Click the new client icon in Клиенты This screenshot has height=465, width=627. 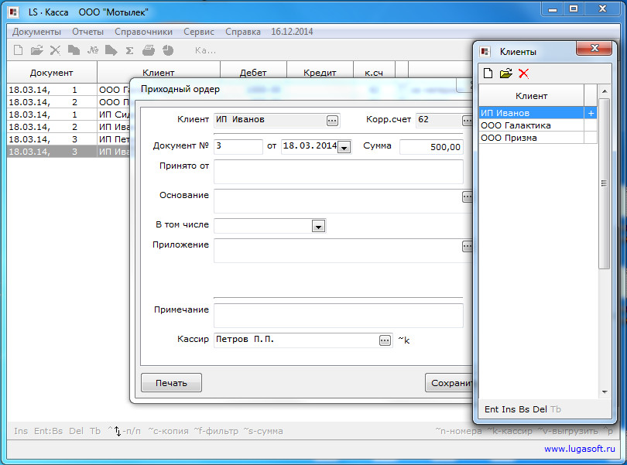tap(488, 74)
